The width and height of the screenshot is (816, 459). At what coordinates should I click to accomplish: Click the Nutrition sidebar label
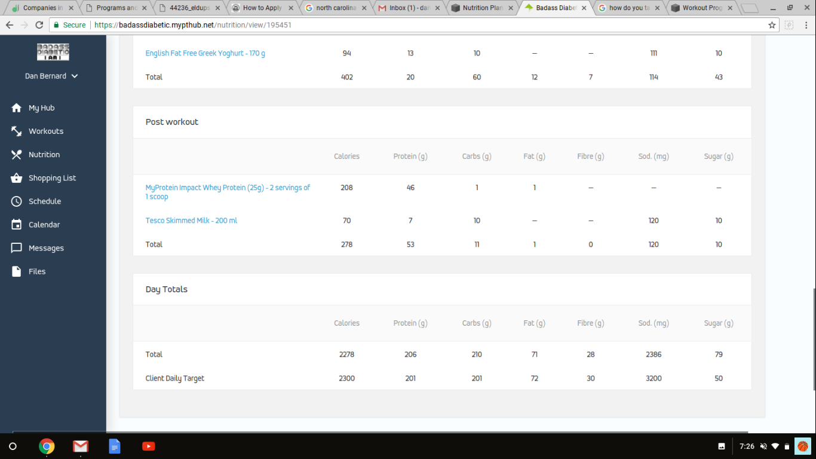click(x=44, y=154)
